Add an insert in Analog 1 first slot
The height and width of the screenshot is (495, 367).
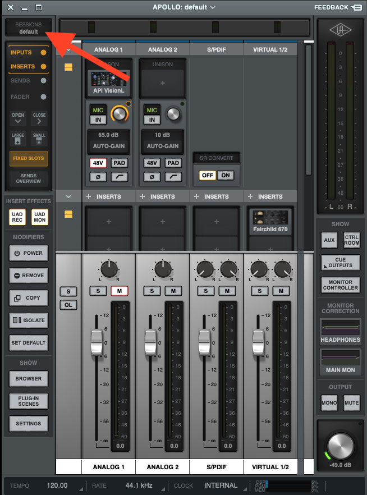pos(108,222)
